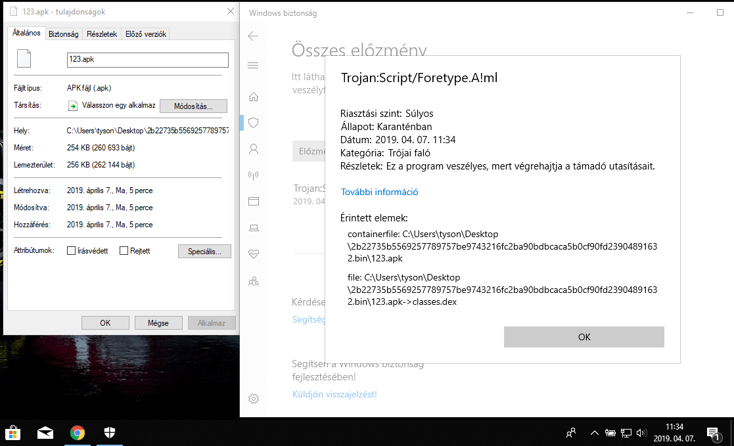Select the Állapot: Karanténban line

pos(386,127)
